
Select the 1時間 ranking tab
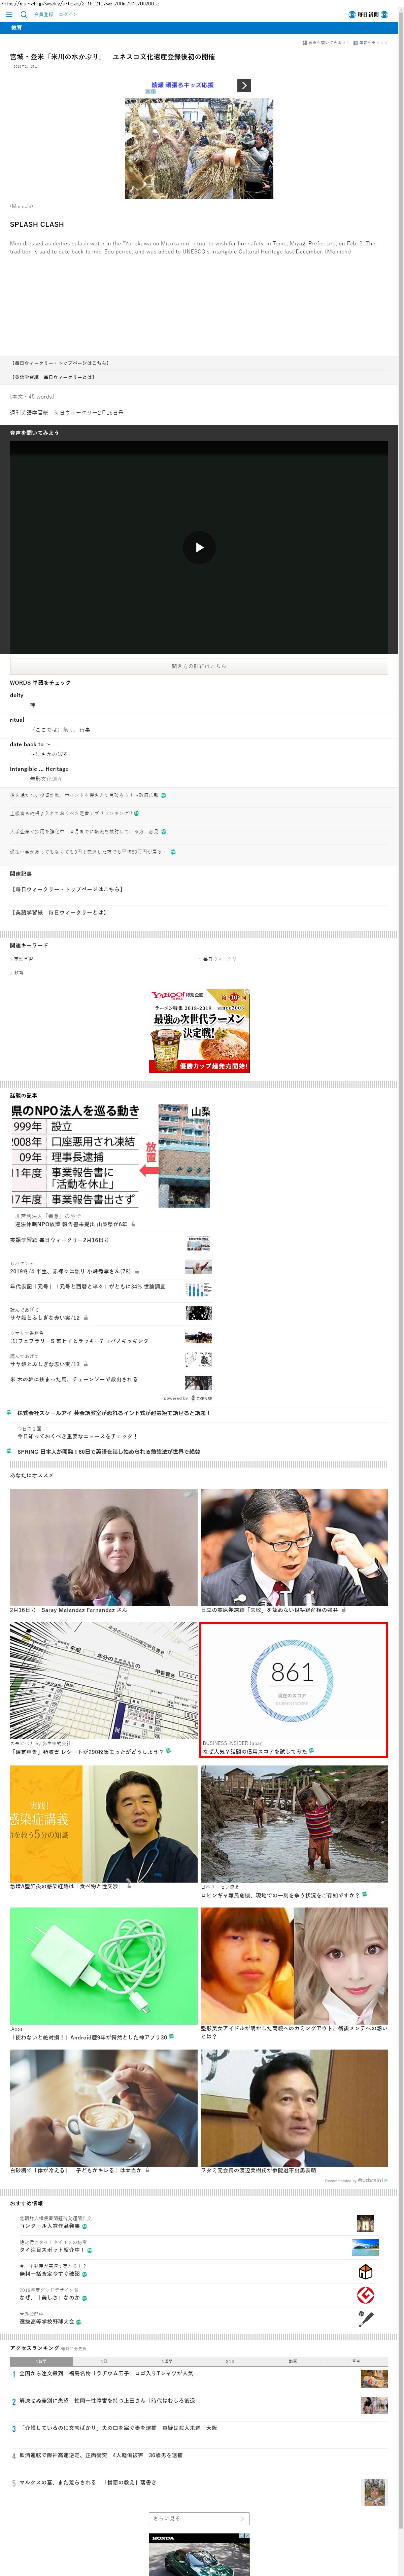(41, 2361)
